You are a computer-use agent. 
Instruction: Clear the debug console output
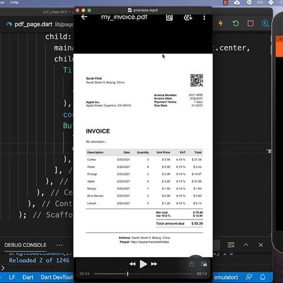point(231,245)
